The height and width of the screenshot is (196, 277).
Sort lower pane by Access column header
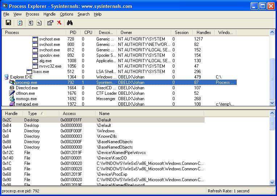pos(77,114)
